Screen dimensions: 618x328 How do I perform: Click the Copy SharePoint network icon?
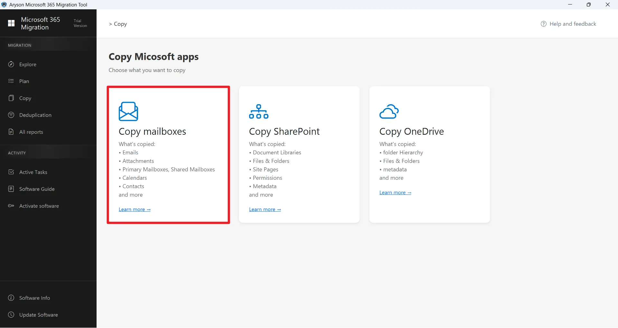[258, 112]
